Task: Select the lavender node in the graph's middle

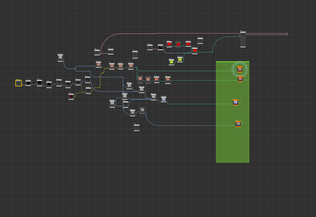Action: click(x=164, y=99)
